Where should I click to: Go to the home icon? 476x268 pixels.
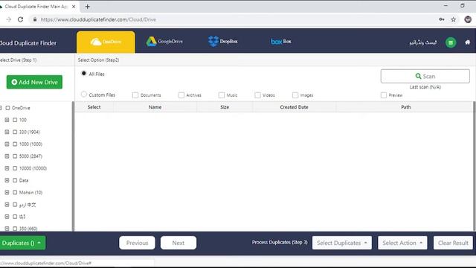coord(468,42)
